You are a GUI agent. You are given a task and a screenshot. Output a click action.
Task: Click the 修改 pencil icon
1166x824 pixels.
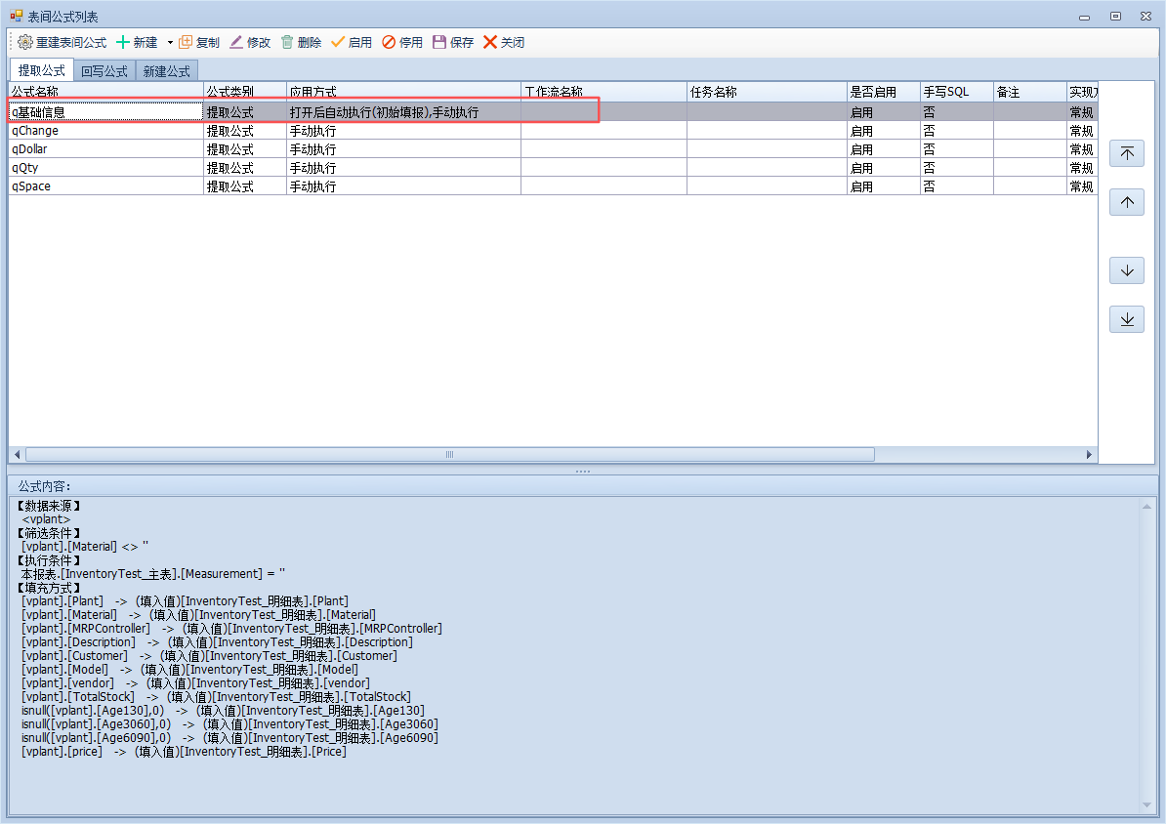(235, 42)
